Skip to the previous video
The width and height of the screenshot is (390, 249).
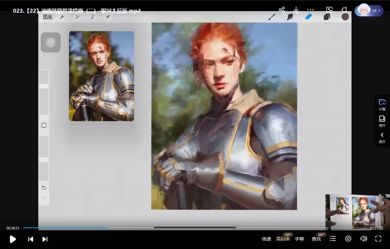pyautogui.click(x=31, y=239)
